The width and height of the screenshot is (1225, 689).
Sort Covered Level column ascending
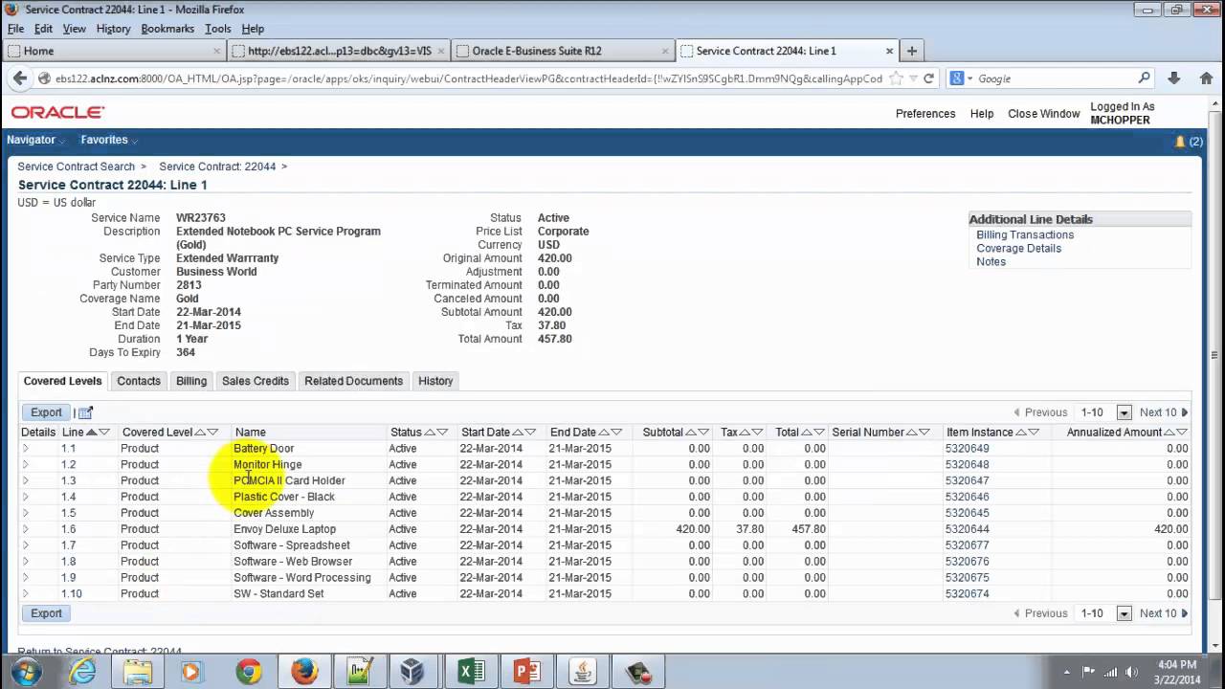click(x=200, y=433)
